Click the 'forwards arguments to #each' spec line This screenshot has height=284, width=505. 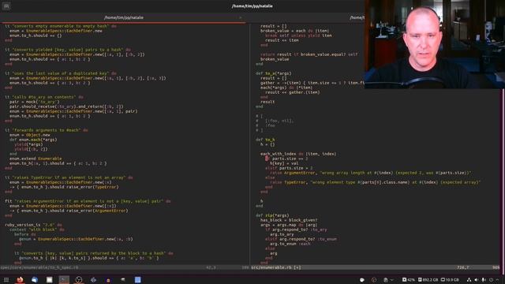click(x=47, y=130)
